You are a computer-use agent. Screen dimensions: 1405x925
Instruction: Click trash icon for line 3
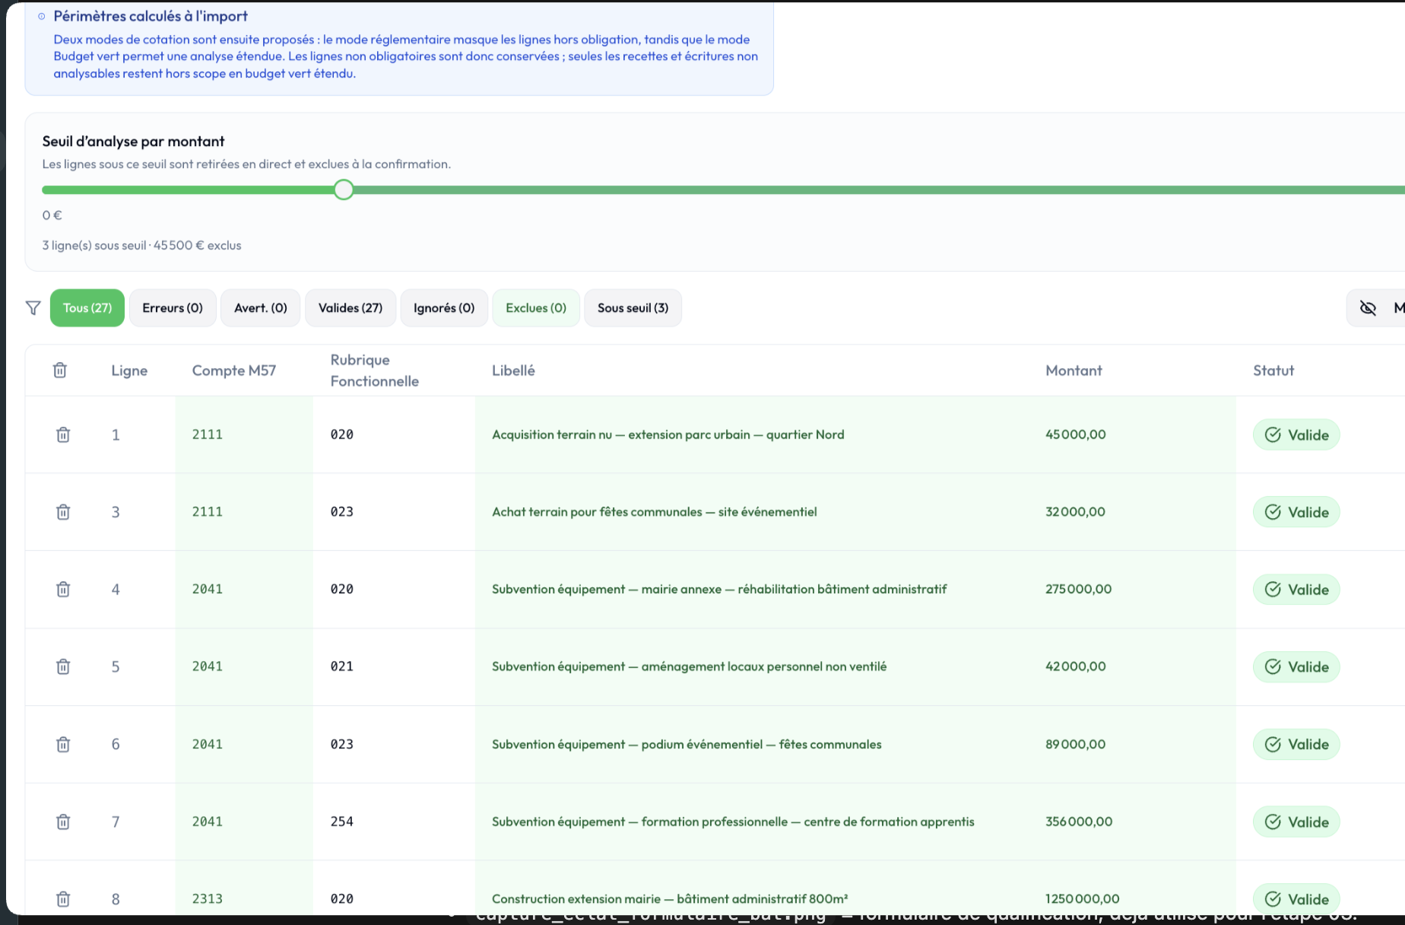[63, 512]
